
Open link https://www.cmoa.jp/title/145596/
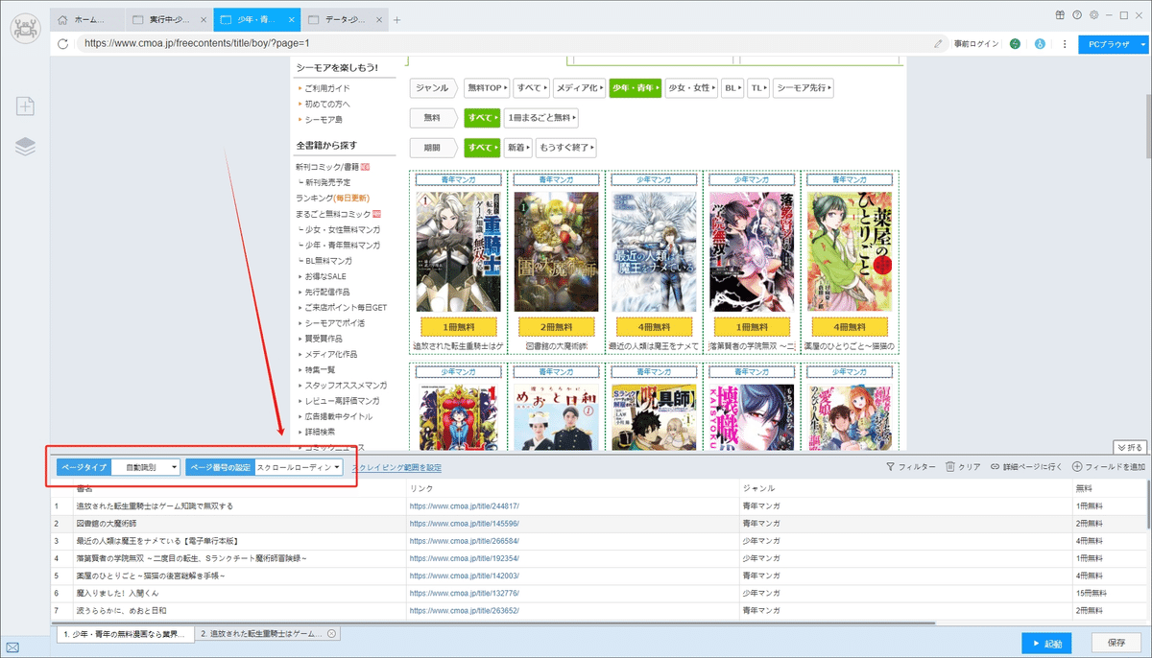464,524
